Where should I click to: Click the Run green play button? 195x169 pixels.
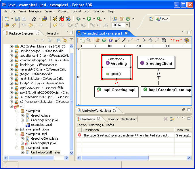(x=89, y=19)
